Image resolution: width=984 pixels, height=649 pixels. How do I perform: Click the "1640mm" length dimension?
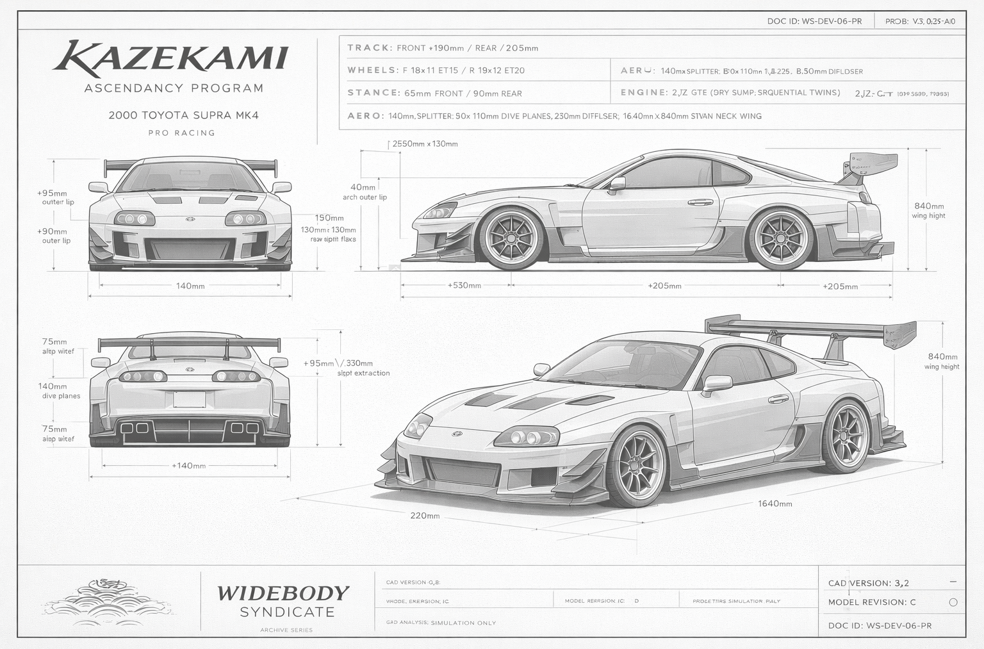click(775, 504)
